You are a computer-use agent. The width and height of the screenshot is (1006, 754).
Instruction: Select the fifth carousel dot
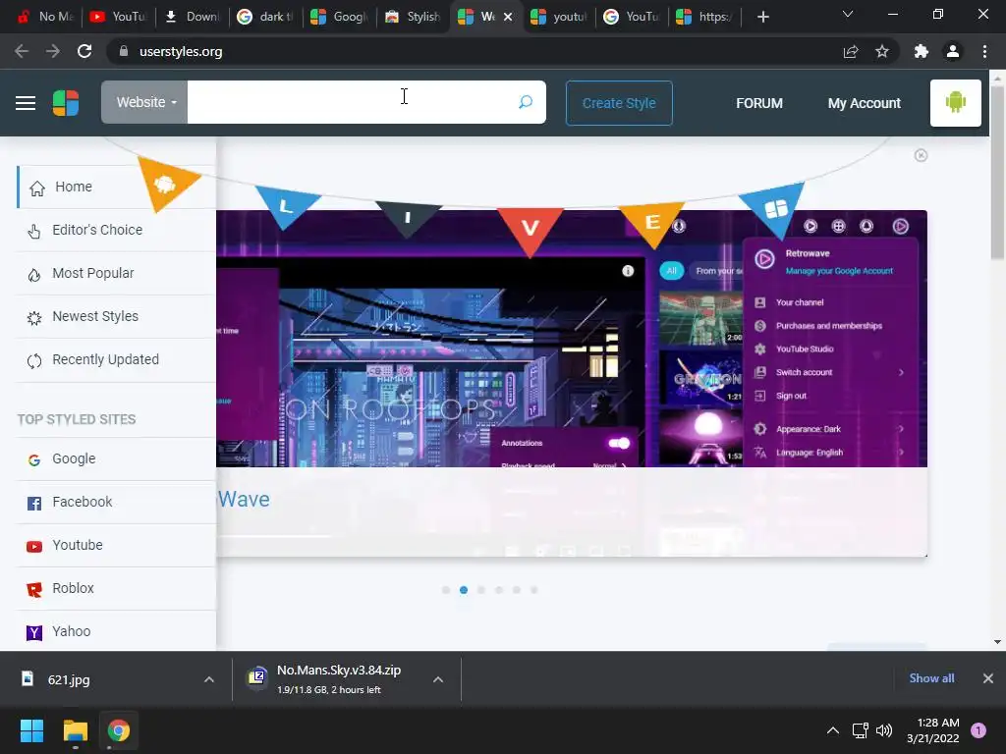click(x=517, y=590)
